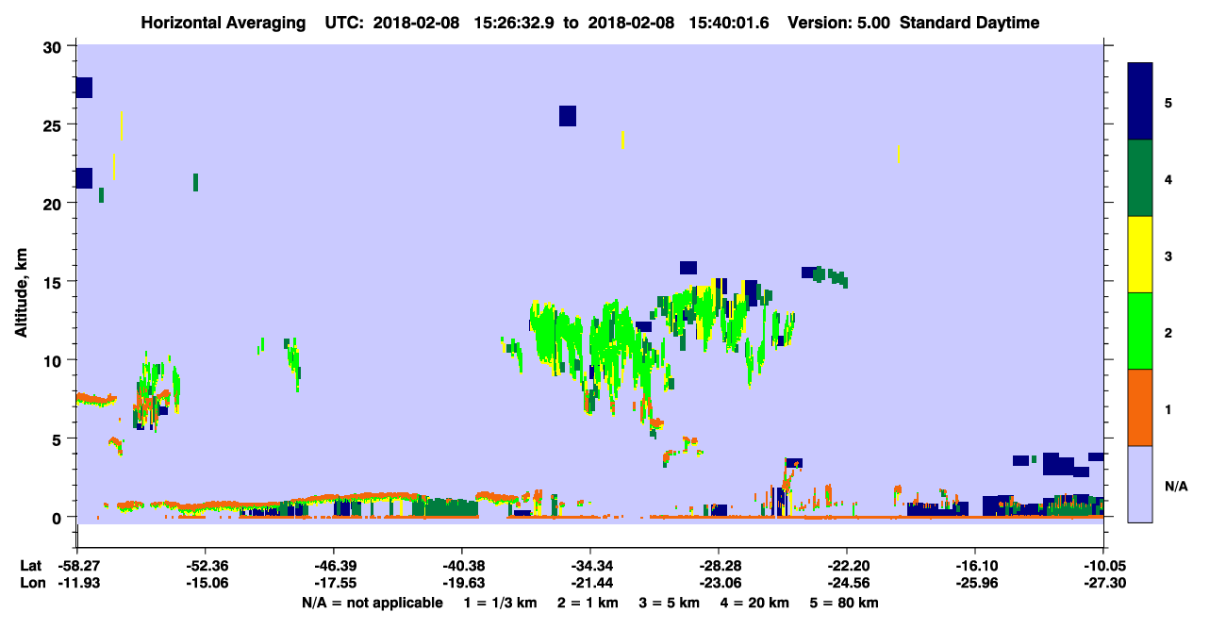The width and height of the screenshot is (1226, 629).
Task: Click the colorbar label '4'
Action: (x=1168, y=179)
